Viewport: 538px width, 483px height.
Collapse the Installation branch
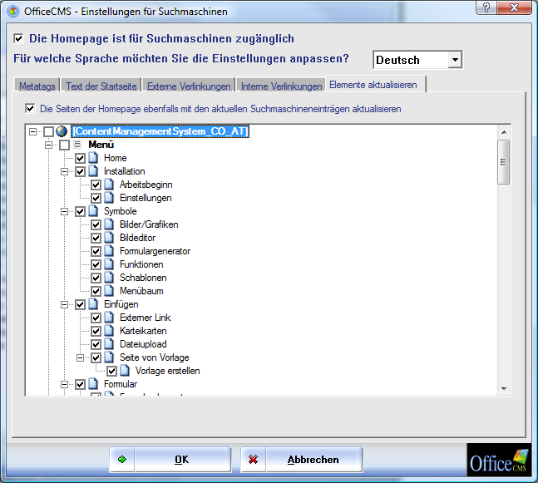click(x=64, y=171)
